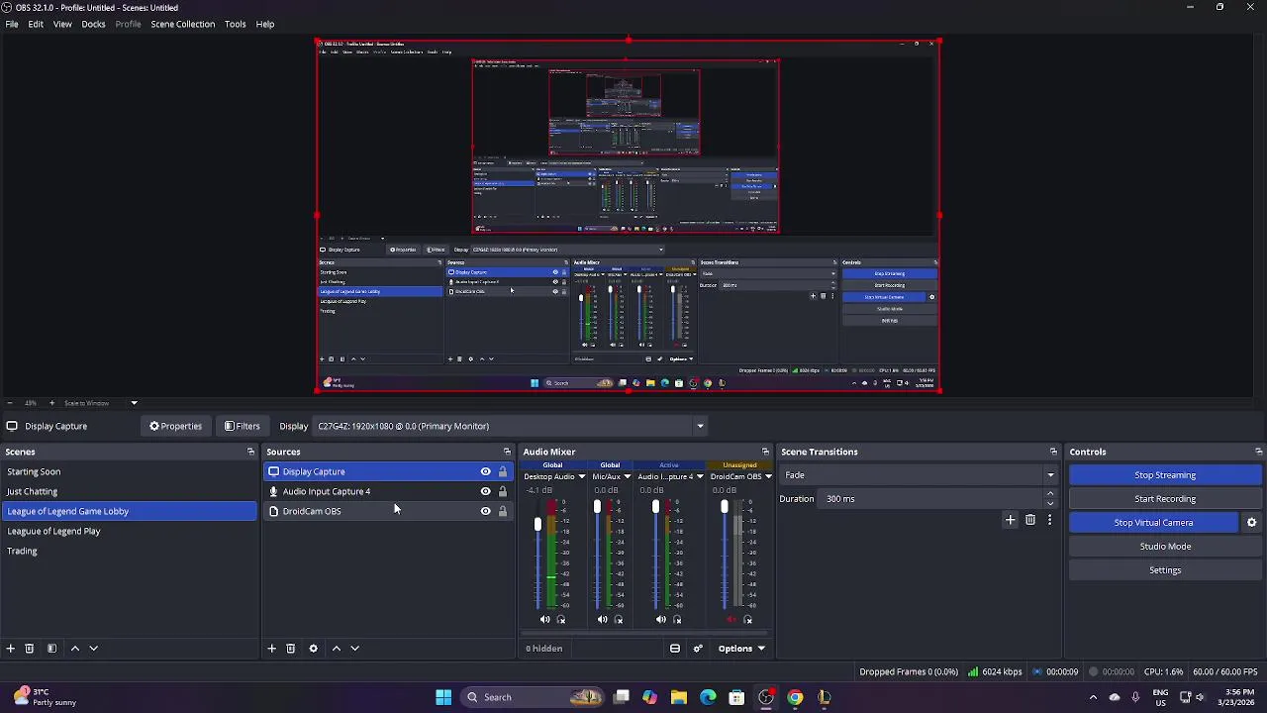
Task: Expand DroidCam OBS mixer menu arrow
Action: click(767, 476)
